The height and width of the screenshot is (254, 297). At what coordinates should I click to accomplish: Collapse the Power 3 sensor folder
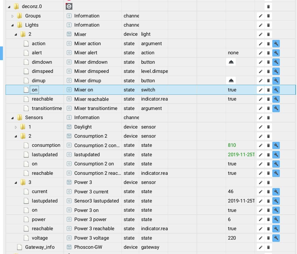(x=16, y=183)
